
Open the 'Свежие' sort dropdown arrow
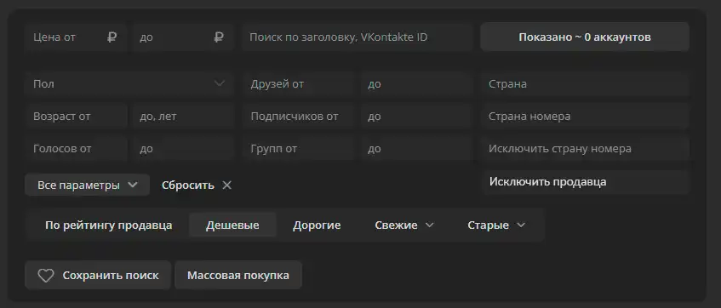tap(430, 225)
